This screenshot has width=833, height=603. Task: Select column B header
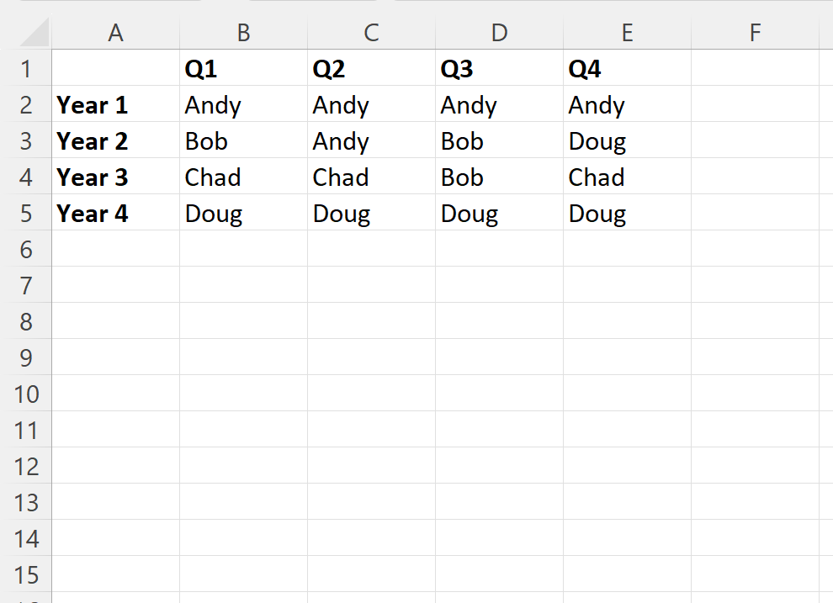(243, 33)
